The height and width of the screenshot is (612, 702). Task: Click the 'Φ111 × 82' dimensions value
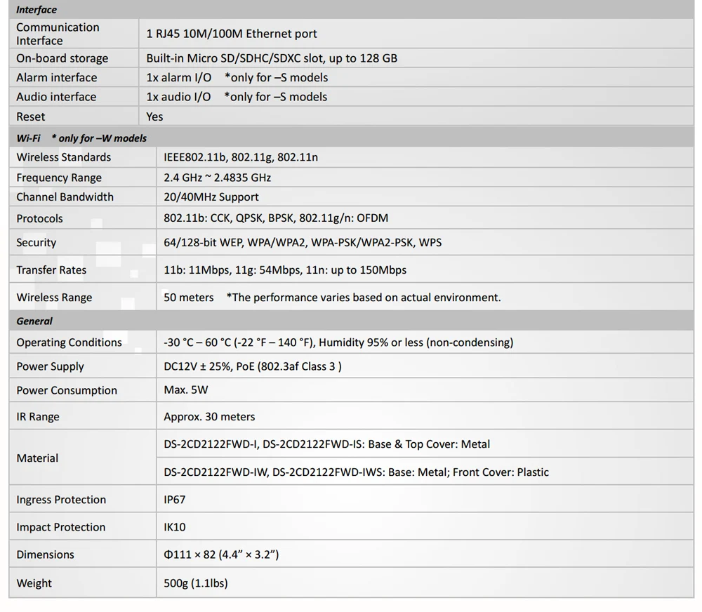221,554
